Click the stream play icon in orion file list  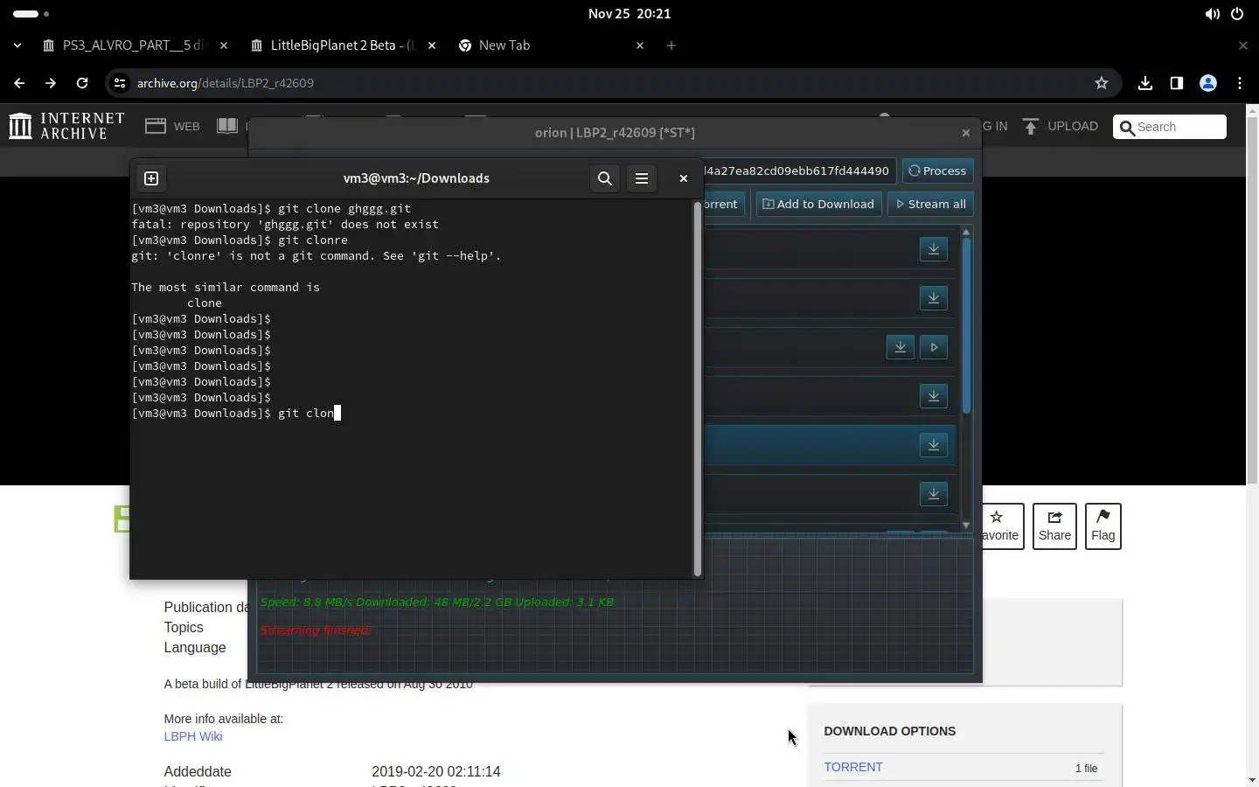click(x=935, y=347)
